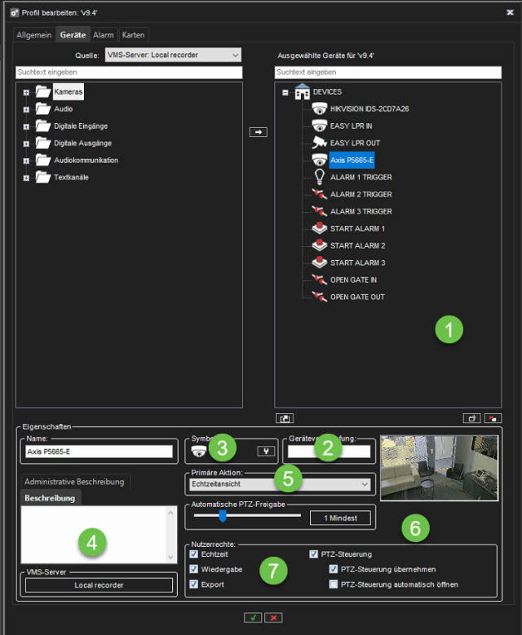This screenshot has width=522, height=635.
Task: Click the Automatische PTZ-Freigabe slider handle
Action: tap(222, 515)
